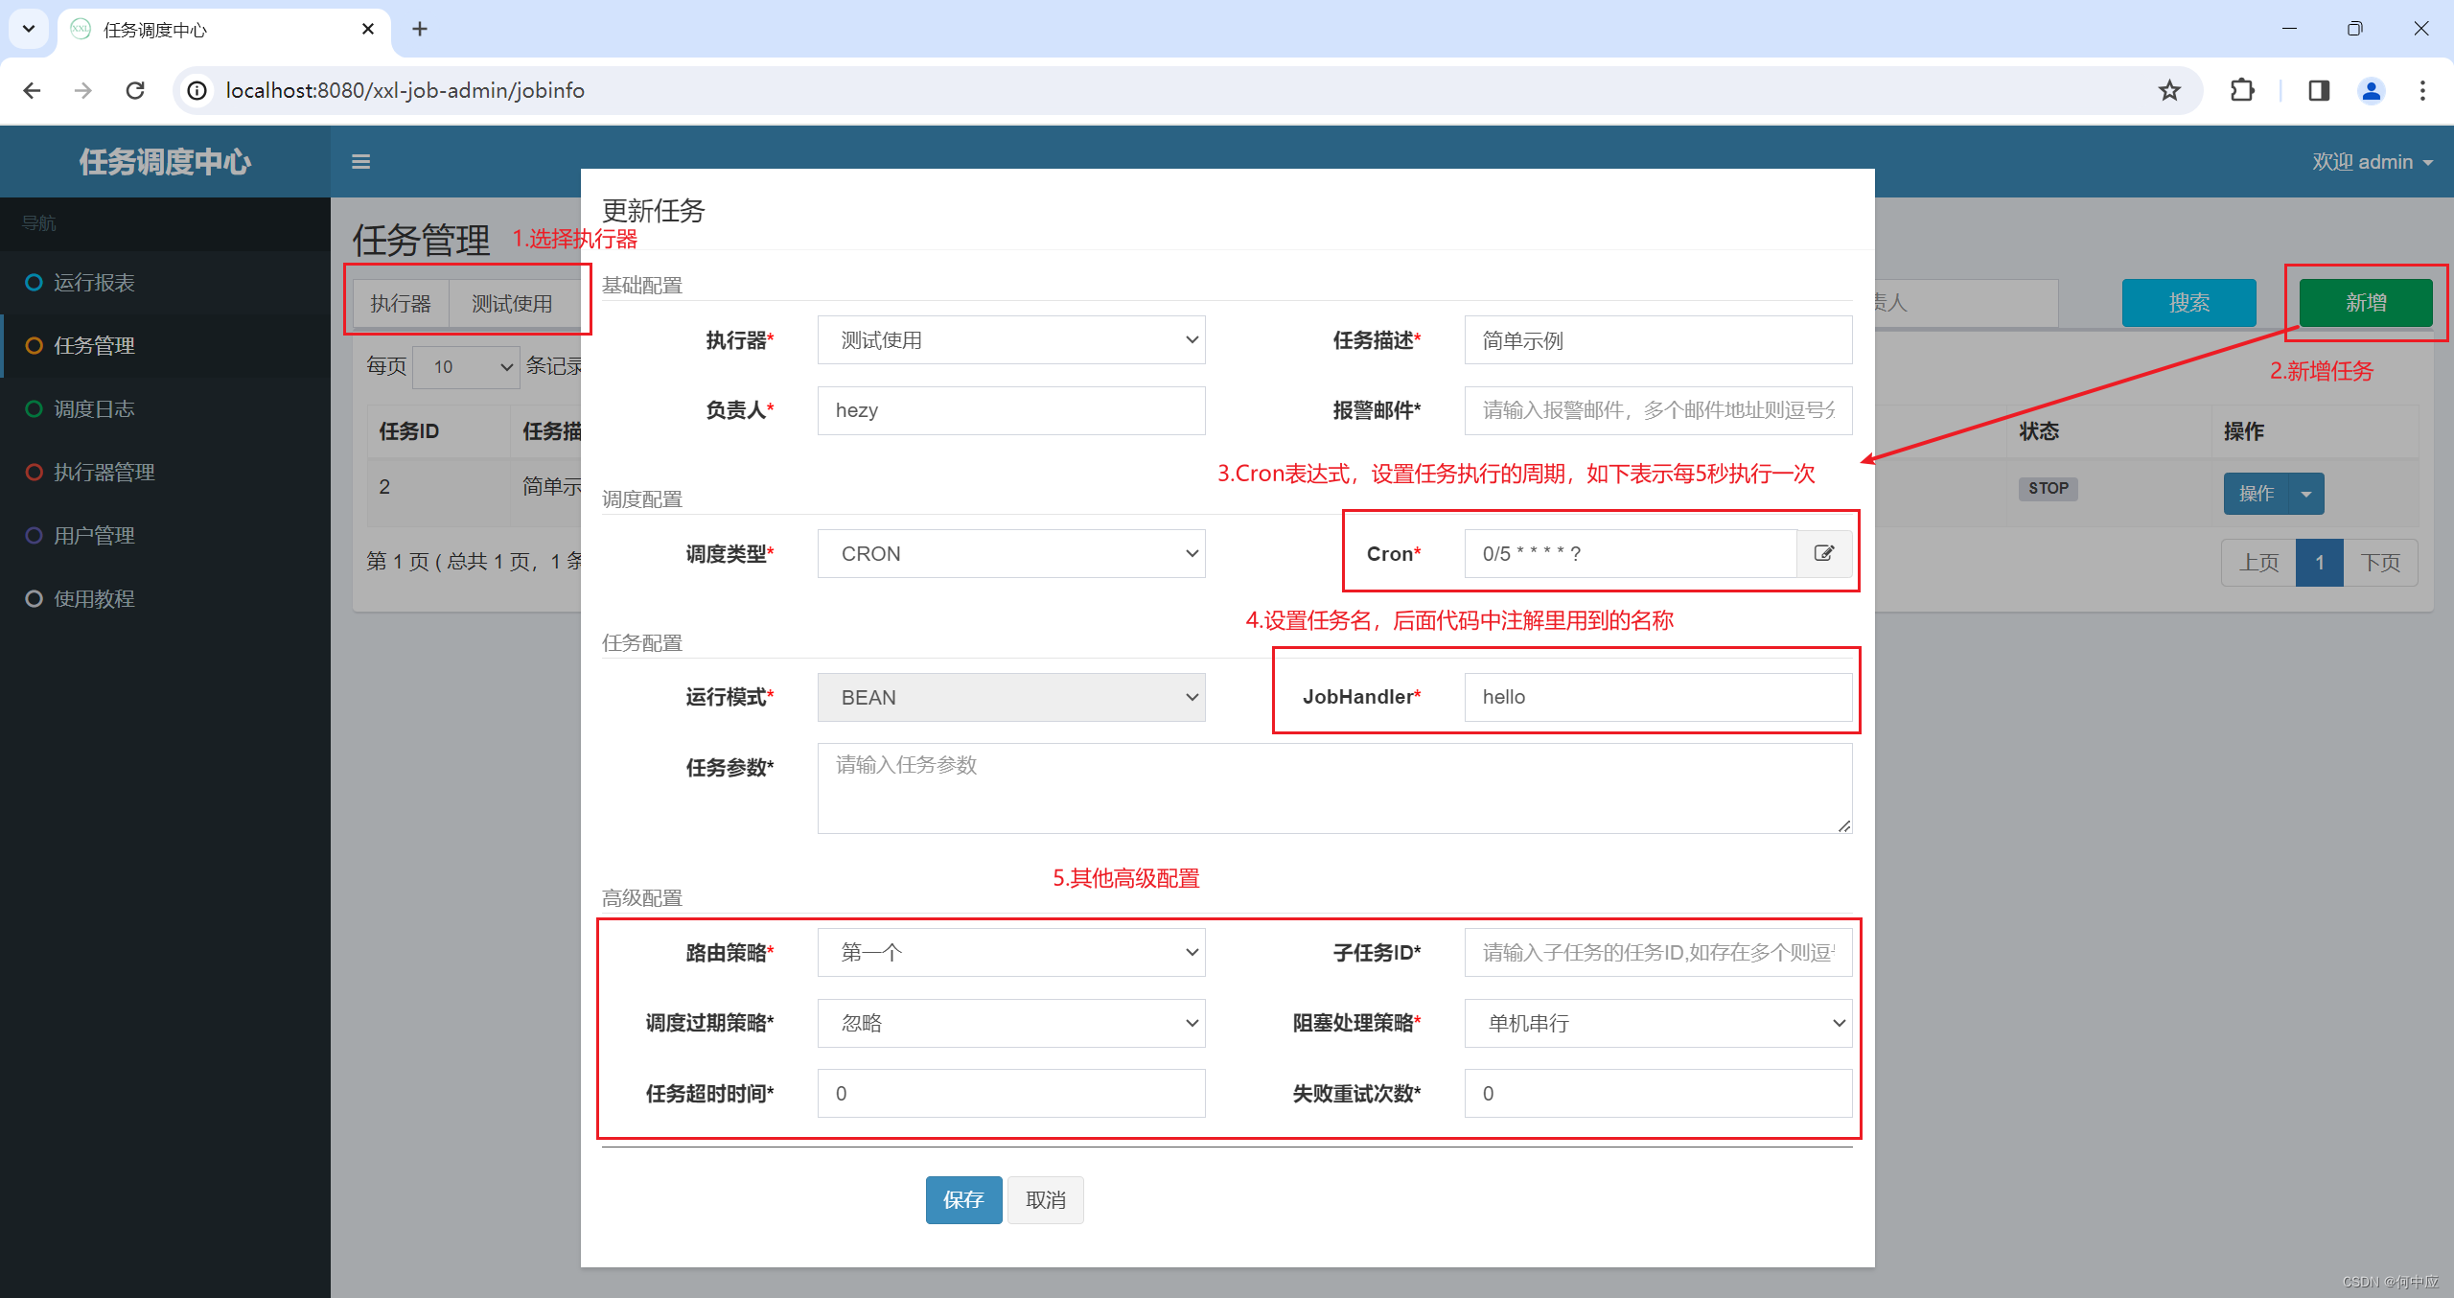Reload the page
The width and height of the screenshot is (2454, 1298).
(x=135, y=90)
